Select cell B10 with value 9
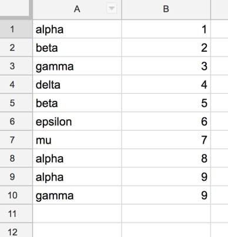Image resolution: width=228 pixels, height=237 pixels. 166,195
